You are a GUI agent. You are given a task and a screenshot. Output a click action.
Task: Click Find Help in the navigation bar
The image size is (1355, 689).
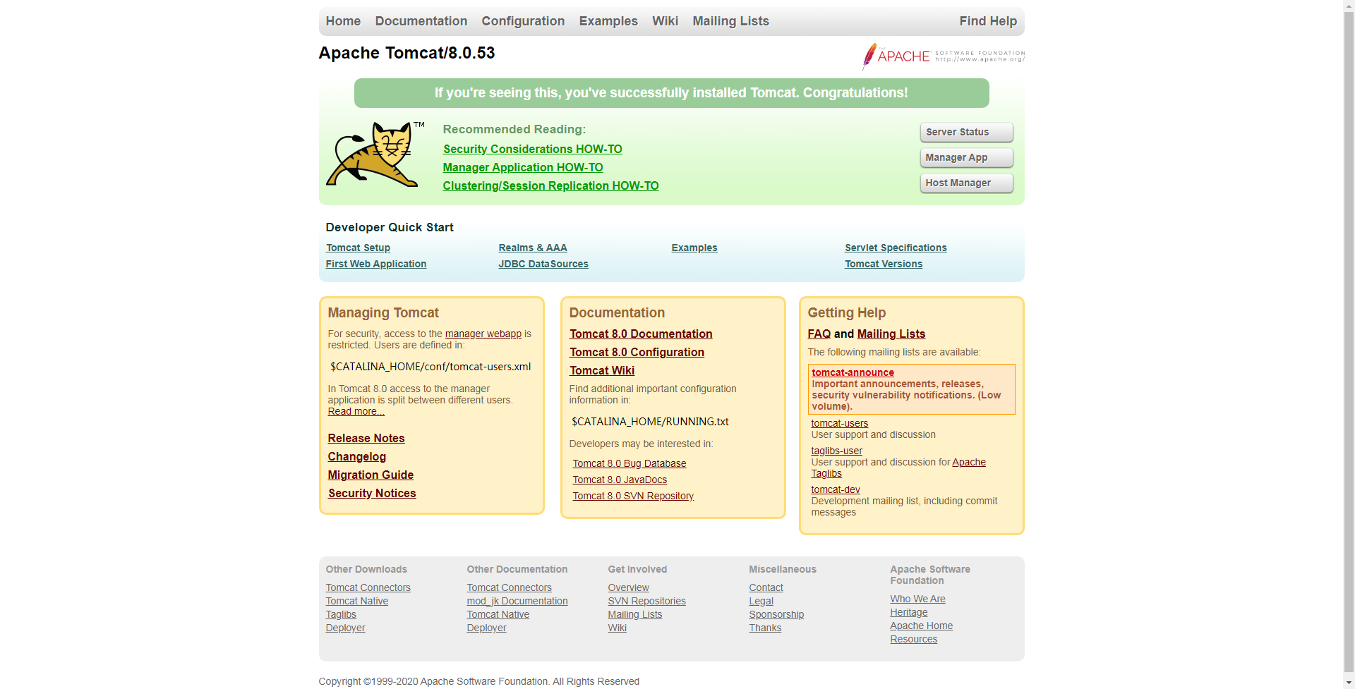point(988,21)
